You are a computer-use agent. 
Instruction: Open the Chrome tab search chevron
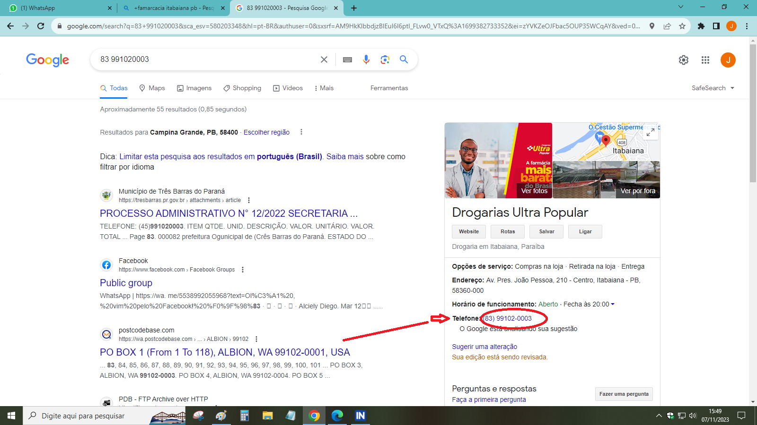[681, 7]
